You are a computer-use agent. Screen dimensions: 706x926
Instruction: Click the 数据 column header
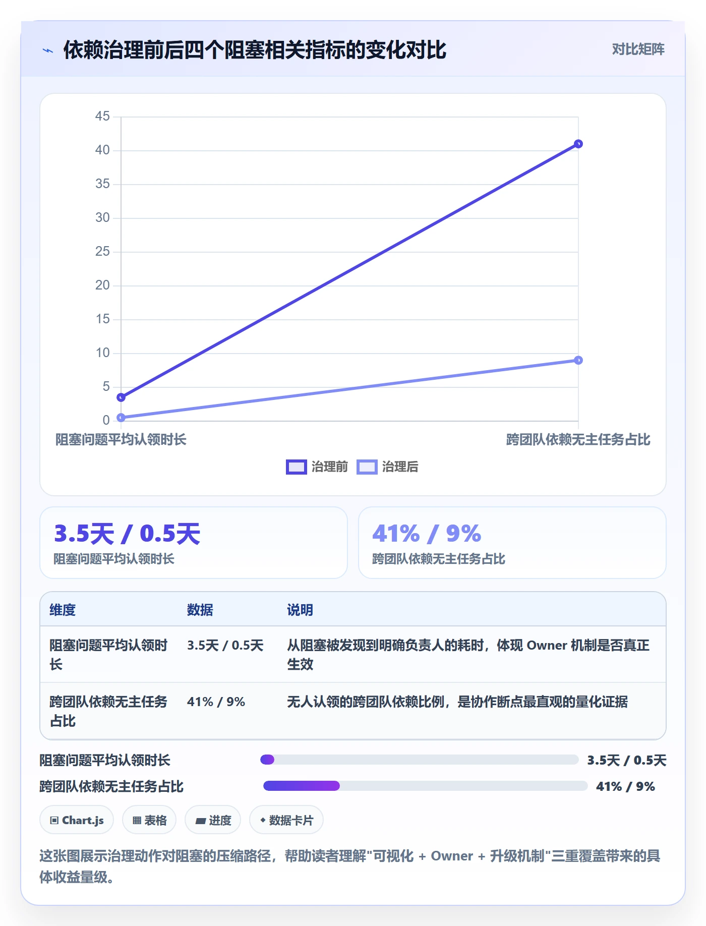[x=200, y=610]
